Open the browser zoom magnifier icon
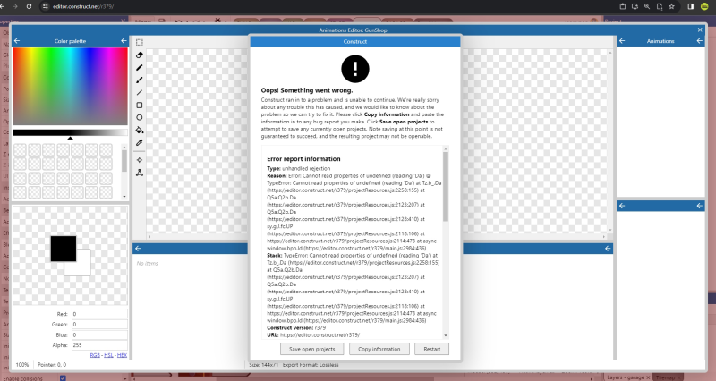716x381 pixels. (647, 6)
